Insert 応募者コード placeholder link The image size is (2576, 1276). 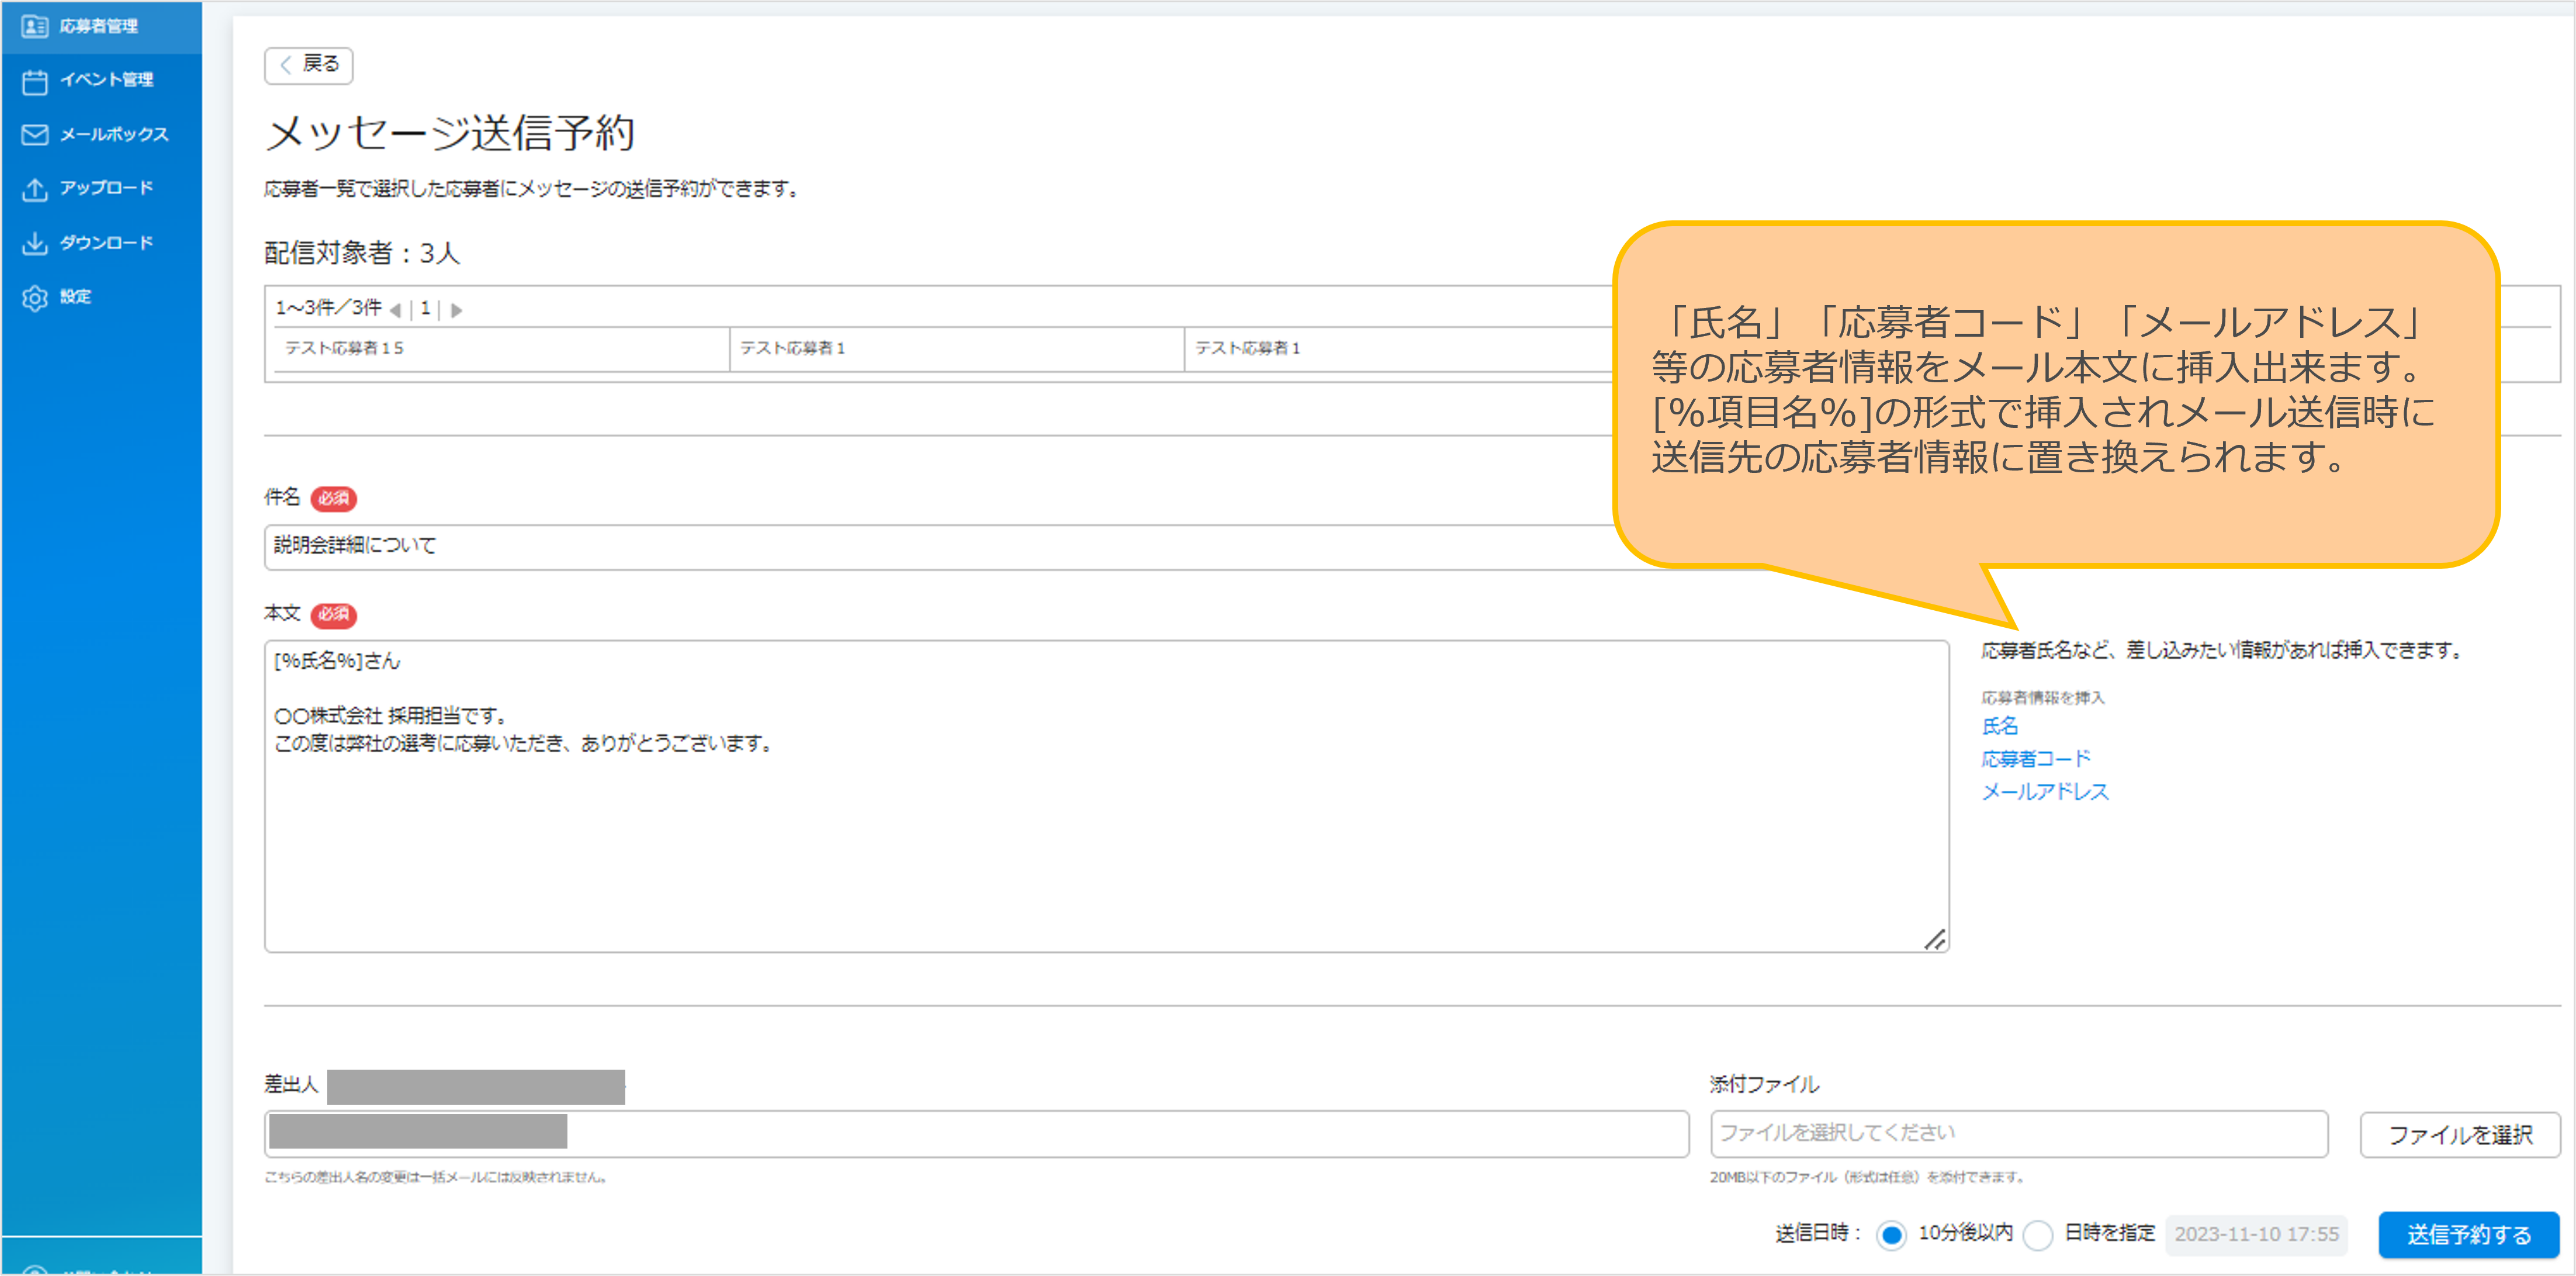[2036, 759]
